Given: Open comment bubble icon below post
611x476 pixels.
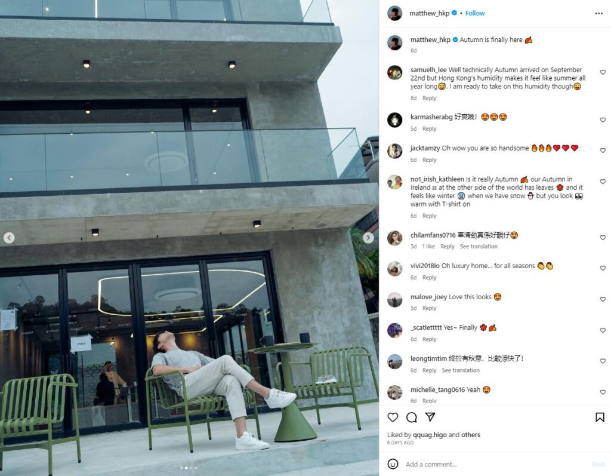Looking at the screenshot, I should pyautogui.click(x=412, y=417).
